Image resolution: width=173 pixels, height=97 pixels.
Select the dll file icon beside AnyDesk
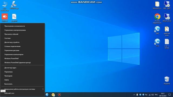coord(14,18)
